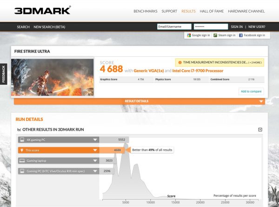This screenshot has height=207, width=279.
Task: Open the Hardware Channel page
Action: click(x=247, y=11)
